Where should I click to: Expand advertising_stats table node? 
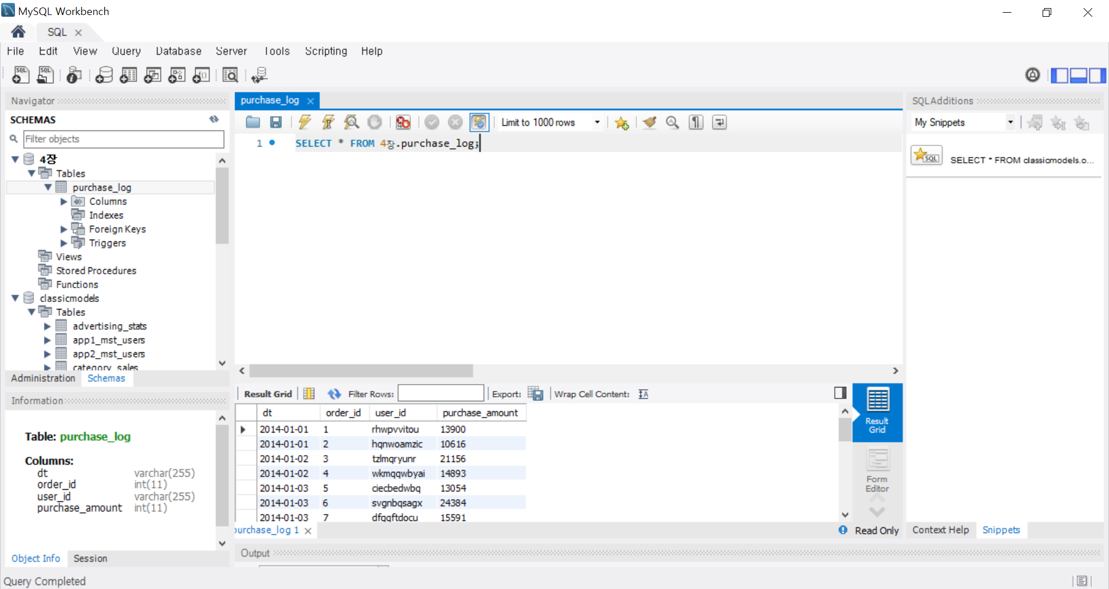(x=47, y=326)
